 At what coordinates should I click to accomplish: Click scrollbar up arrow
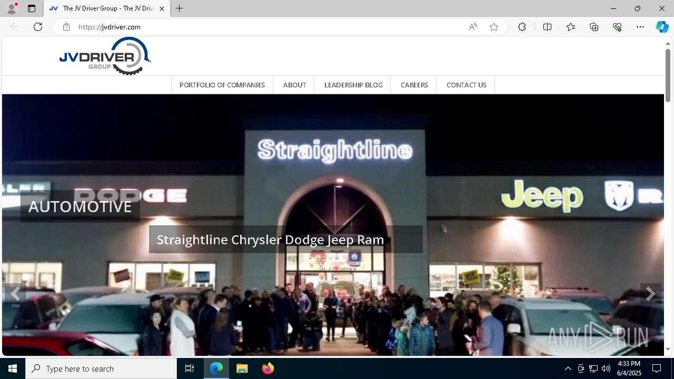pos(668,43)
